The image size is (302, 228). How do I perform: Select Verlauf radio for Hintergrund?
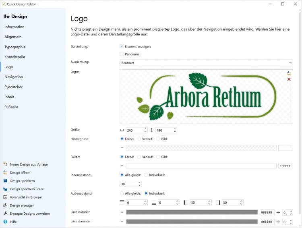[139, 139]
